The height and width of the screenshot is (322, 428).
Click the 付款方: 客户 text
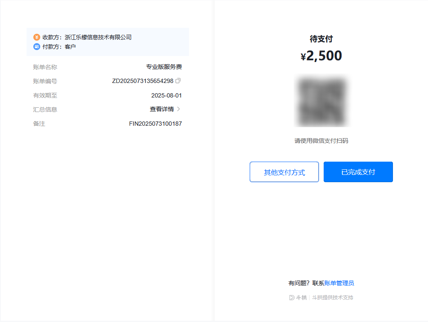[59, 47]
